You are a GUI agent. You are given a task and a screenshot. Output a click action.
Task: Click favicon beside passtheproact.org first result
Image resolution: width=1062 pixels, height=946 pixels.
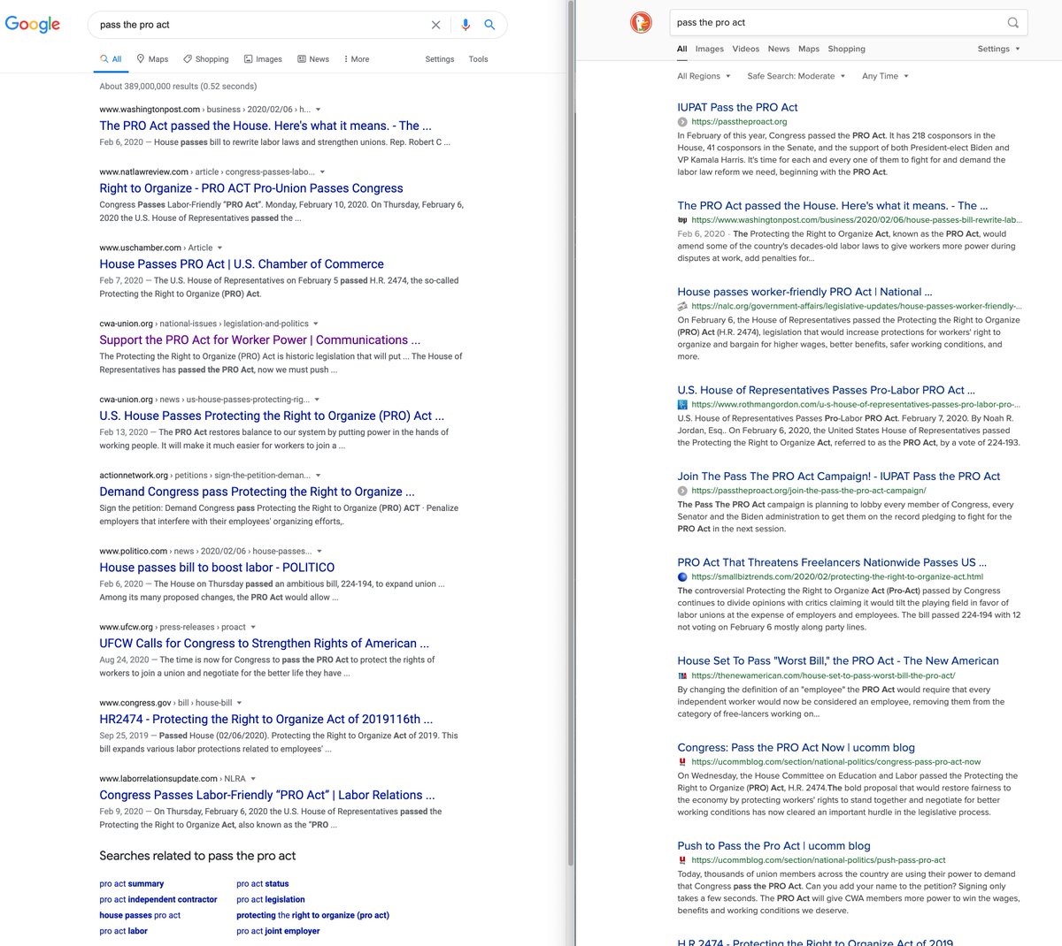(682, 122)
